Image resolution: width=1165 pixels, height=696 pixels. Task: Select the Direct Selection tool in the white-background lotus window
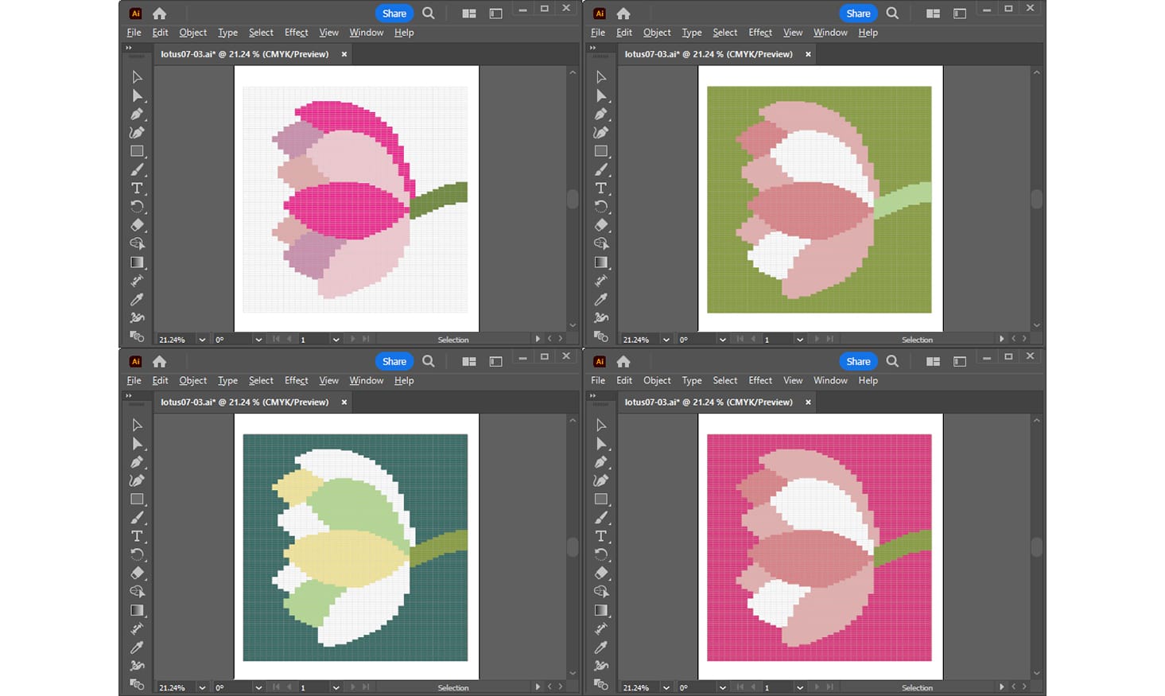tap(137, 96)
